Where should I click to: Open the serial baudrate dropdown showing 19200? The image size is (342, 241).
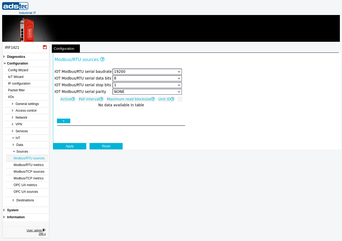[x=147, y=72]
